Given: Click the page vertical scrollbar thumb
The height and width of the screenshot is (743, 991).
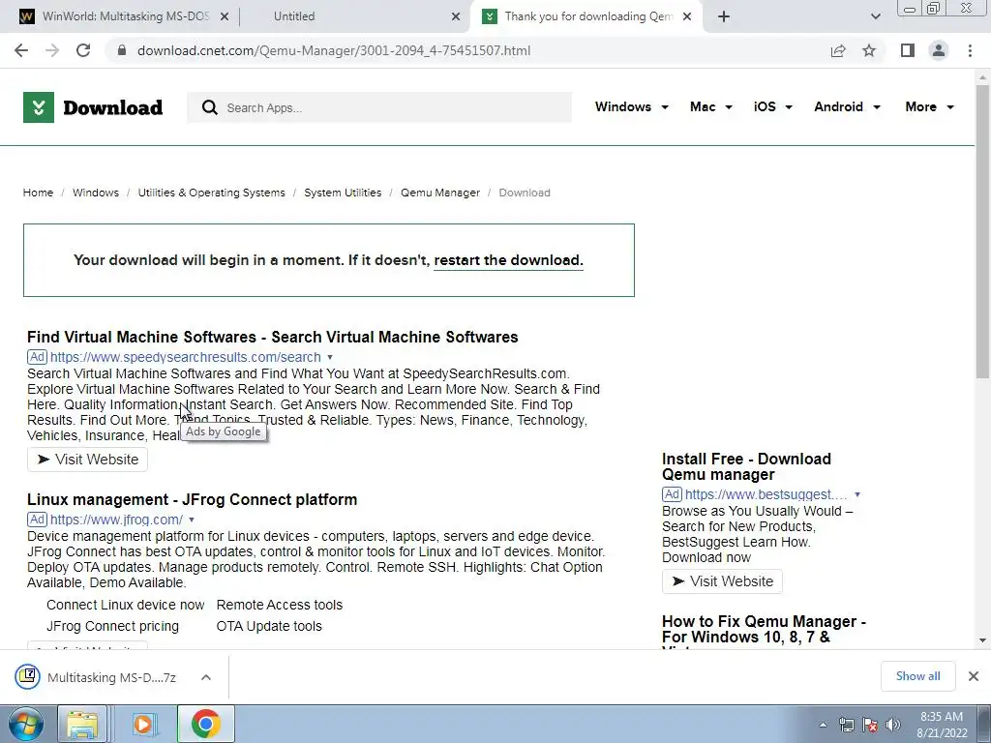Looking at the screenshot, I should point(982,231).
